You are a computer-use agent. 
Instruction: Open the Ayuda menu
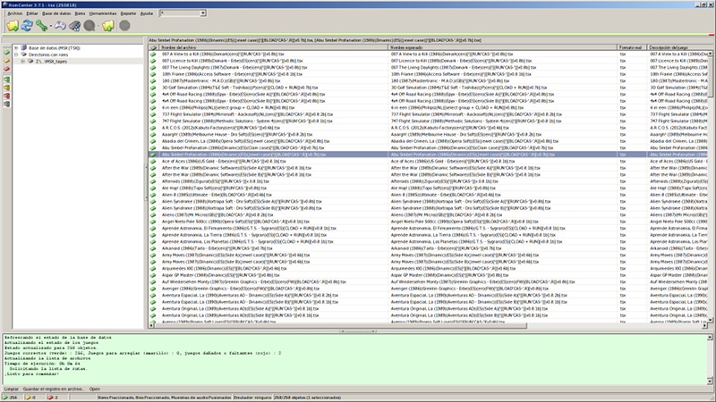pos(146,13)
